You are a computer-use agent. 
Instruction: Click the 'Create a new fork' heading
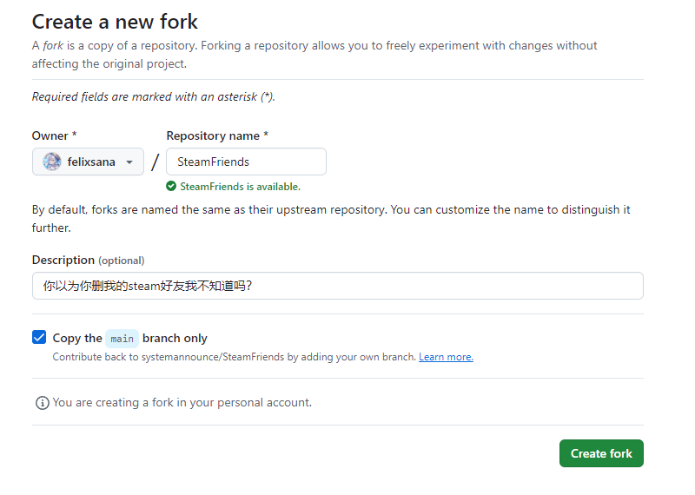click(x=115, y=22)
